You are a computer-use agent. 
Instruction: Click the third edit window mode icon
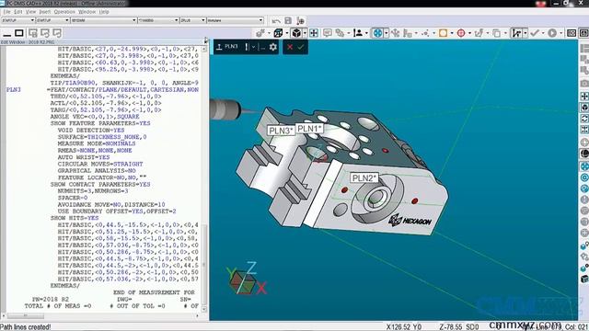(x=57, y=33)
